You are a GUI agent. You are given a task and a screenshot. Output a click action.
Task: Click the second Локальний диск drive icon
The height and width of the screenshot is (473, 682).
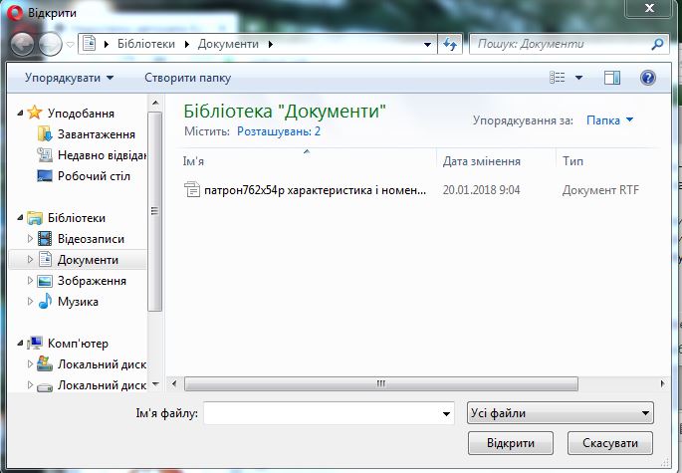click(x=45, y=386)
